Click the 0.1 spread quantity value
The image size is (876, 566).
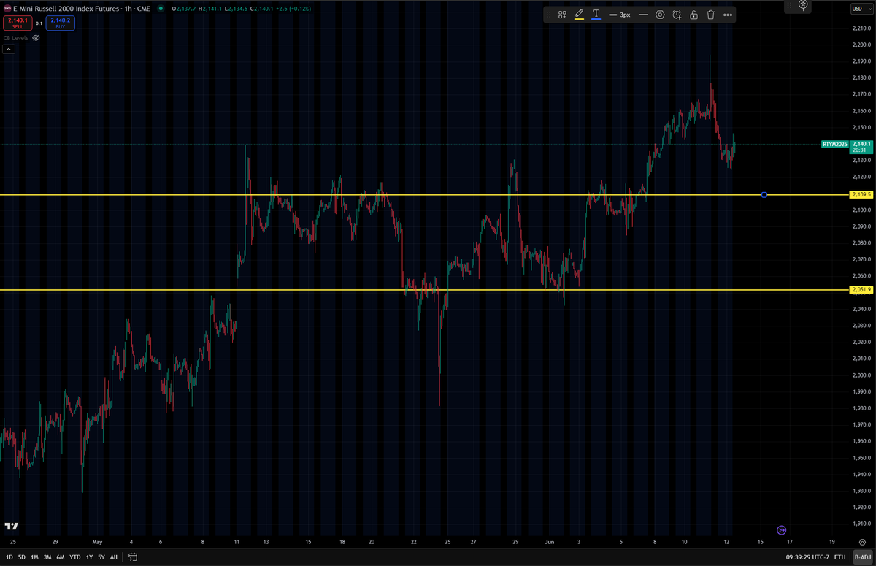(x=39, y=23)
